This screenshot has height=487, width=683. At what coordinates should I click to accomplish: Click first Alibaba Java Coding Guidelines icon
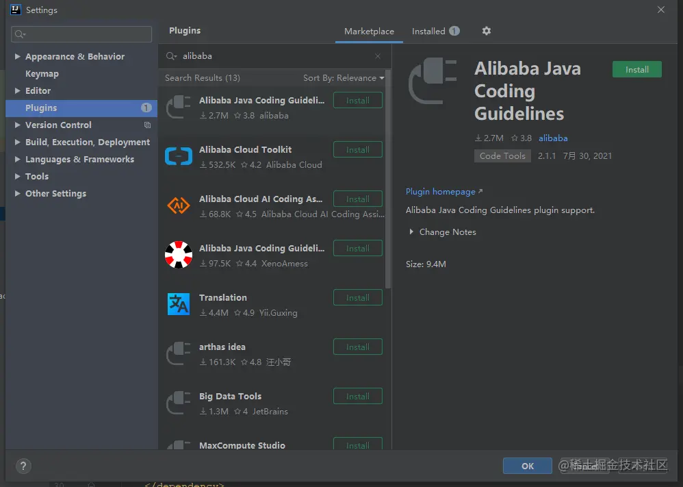pos(179,107)
